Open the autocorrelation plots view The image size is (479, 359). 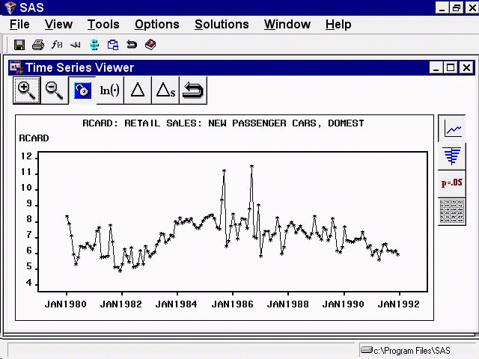[452, 156]
